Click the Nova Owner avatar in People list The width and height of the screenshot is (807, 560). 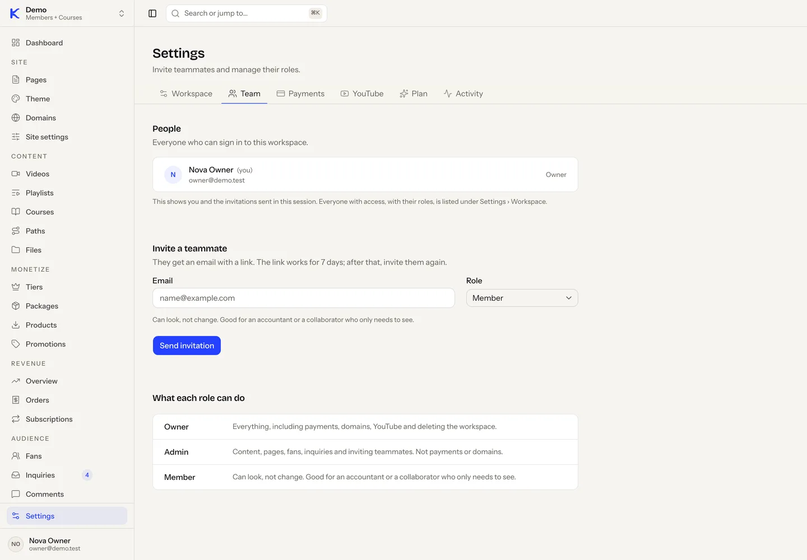173,175
